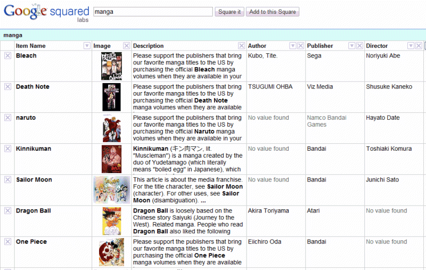Open the naruto cover thumbnail

coord(112,128)
